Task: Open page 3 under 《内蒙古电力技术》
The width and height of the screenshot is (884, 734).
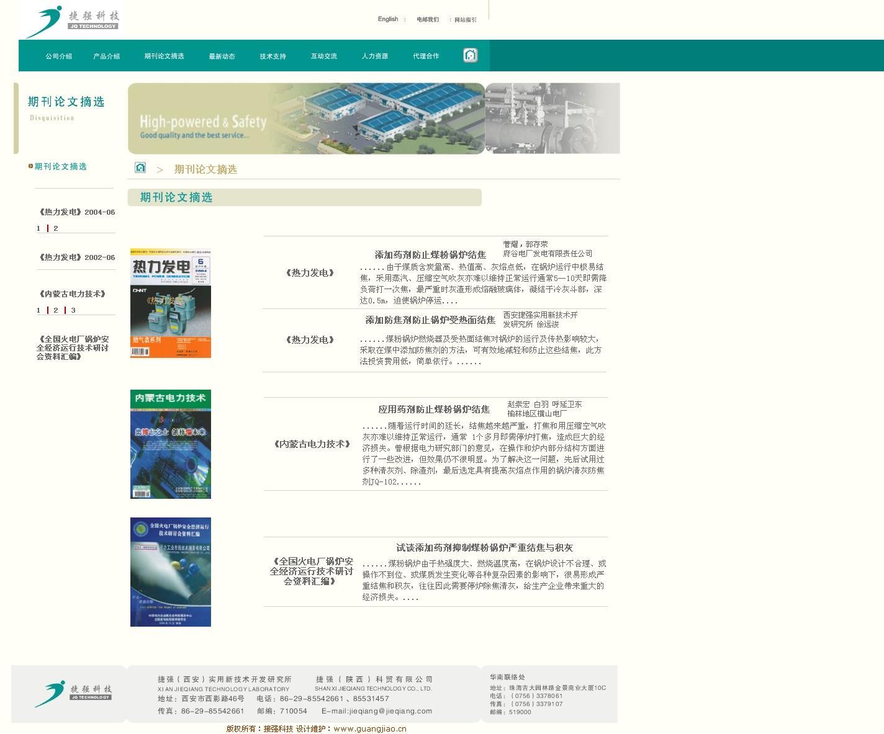Action: 73,310
